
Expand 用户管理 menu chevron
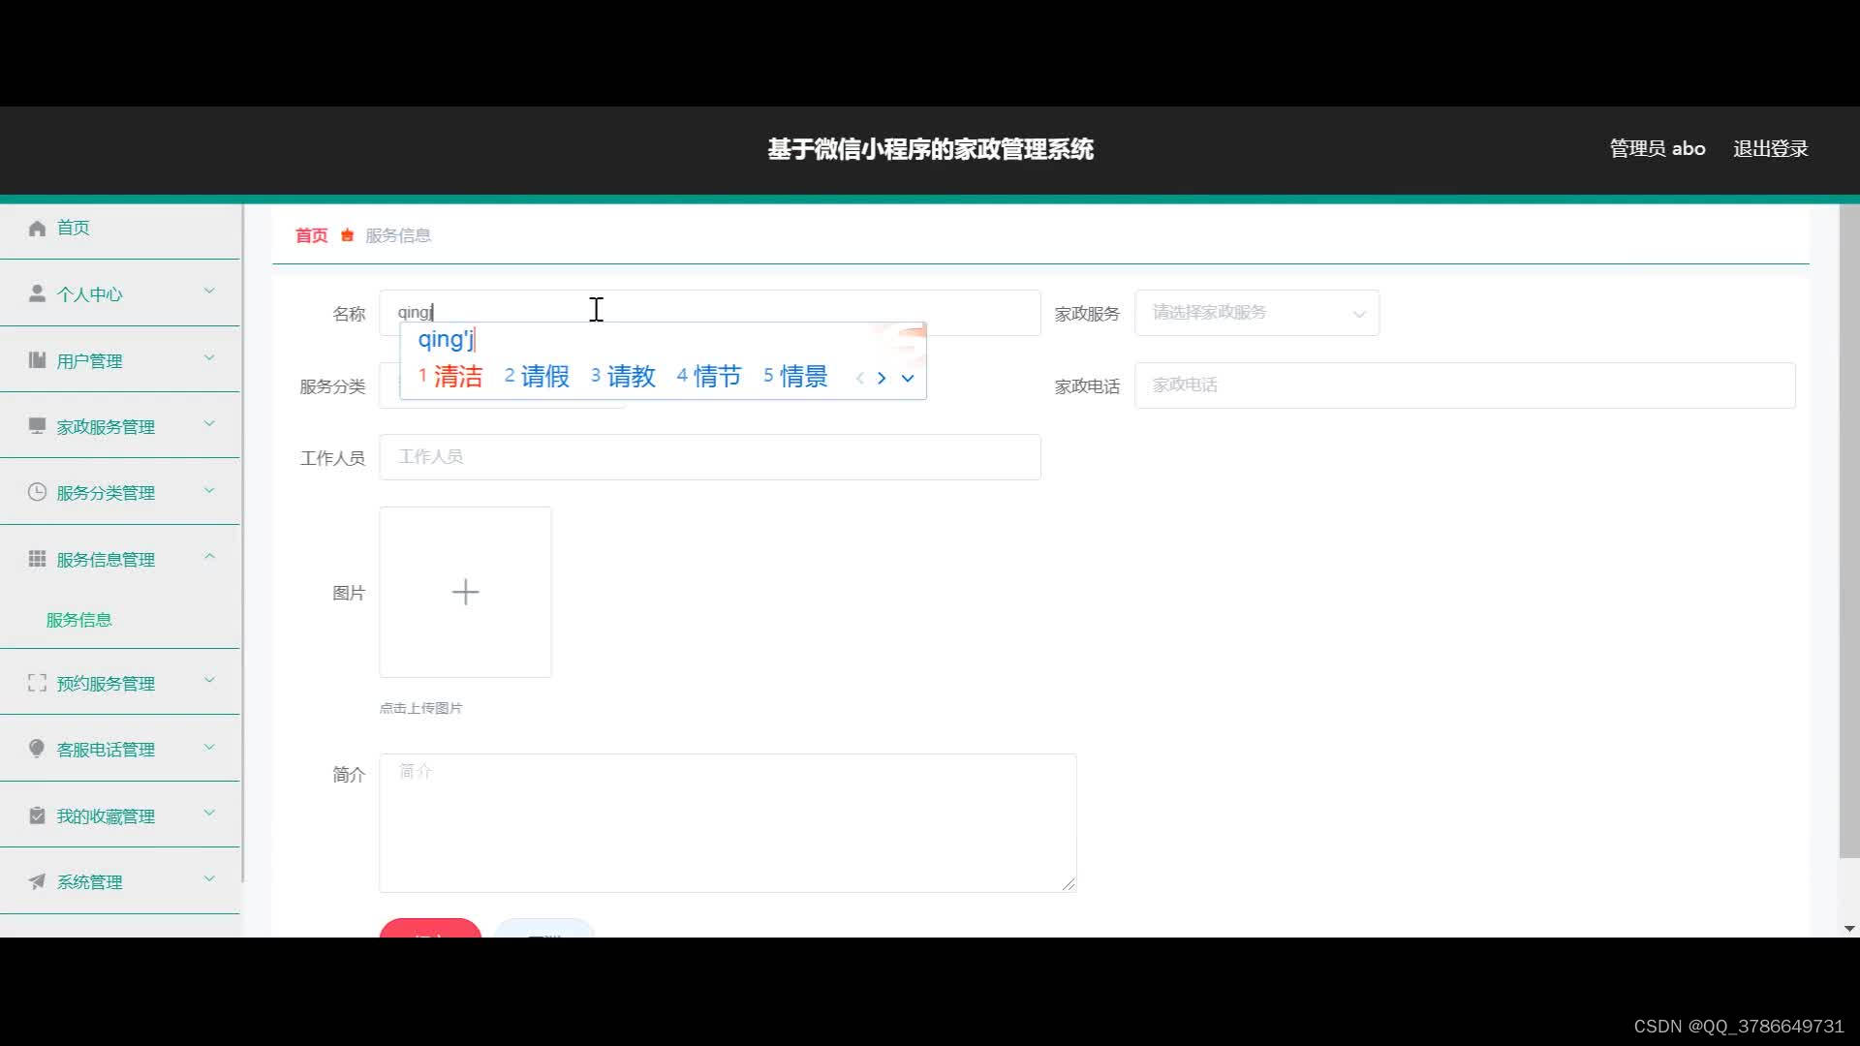pyautogui.click(x=209, y=358)
